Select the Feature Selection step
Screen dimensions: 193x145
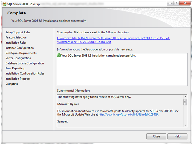(16, 37)
